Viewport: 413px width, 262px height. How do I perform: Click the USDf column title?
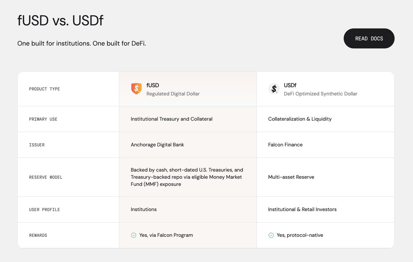(290, 85)
